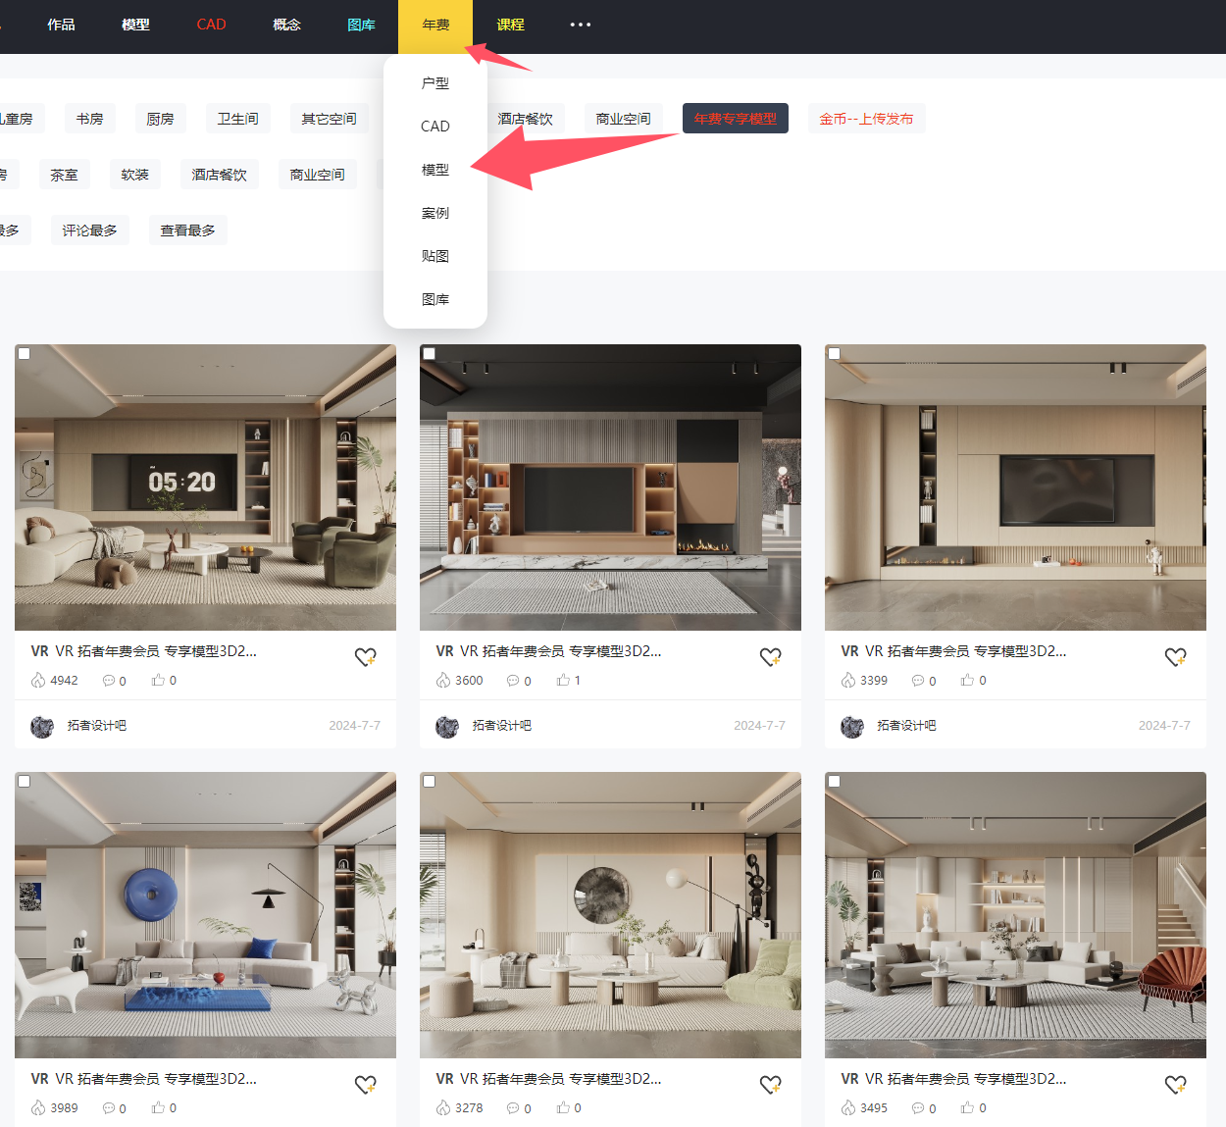
Task: Click heart icon on the 3399-views card
Action: point(1175,657)
